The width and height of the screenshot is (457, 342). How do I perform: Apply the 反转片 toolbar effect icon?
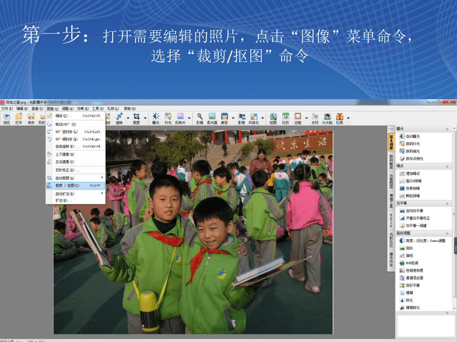coord(181,118)
